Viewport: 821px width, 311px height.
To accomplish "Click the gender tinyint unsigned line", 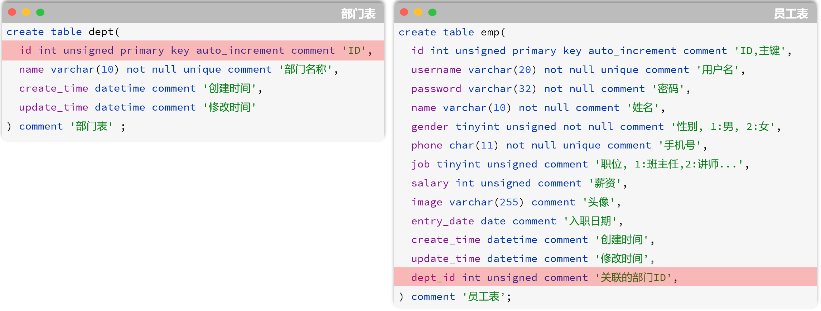I will pyautogui.click(x=596, y=127).
